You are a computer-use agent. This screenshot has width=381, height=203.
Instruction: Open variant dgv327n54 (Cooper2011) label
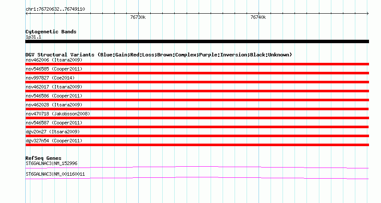click(x=54, y=141)
